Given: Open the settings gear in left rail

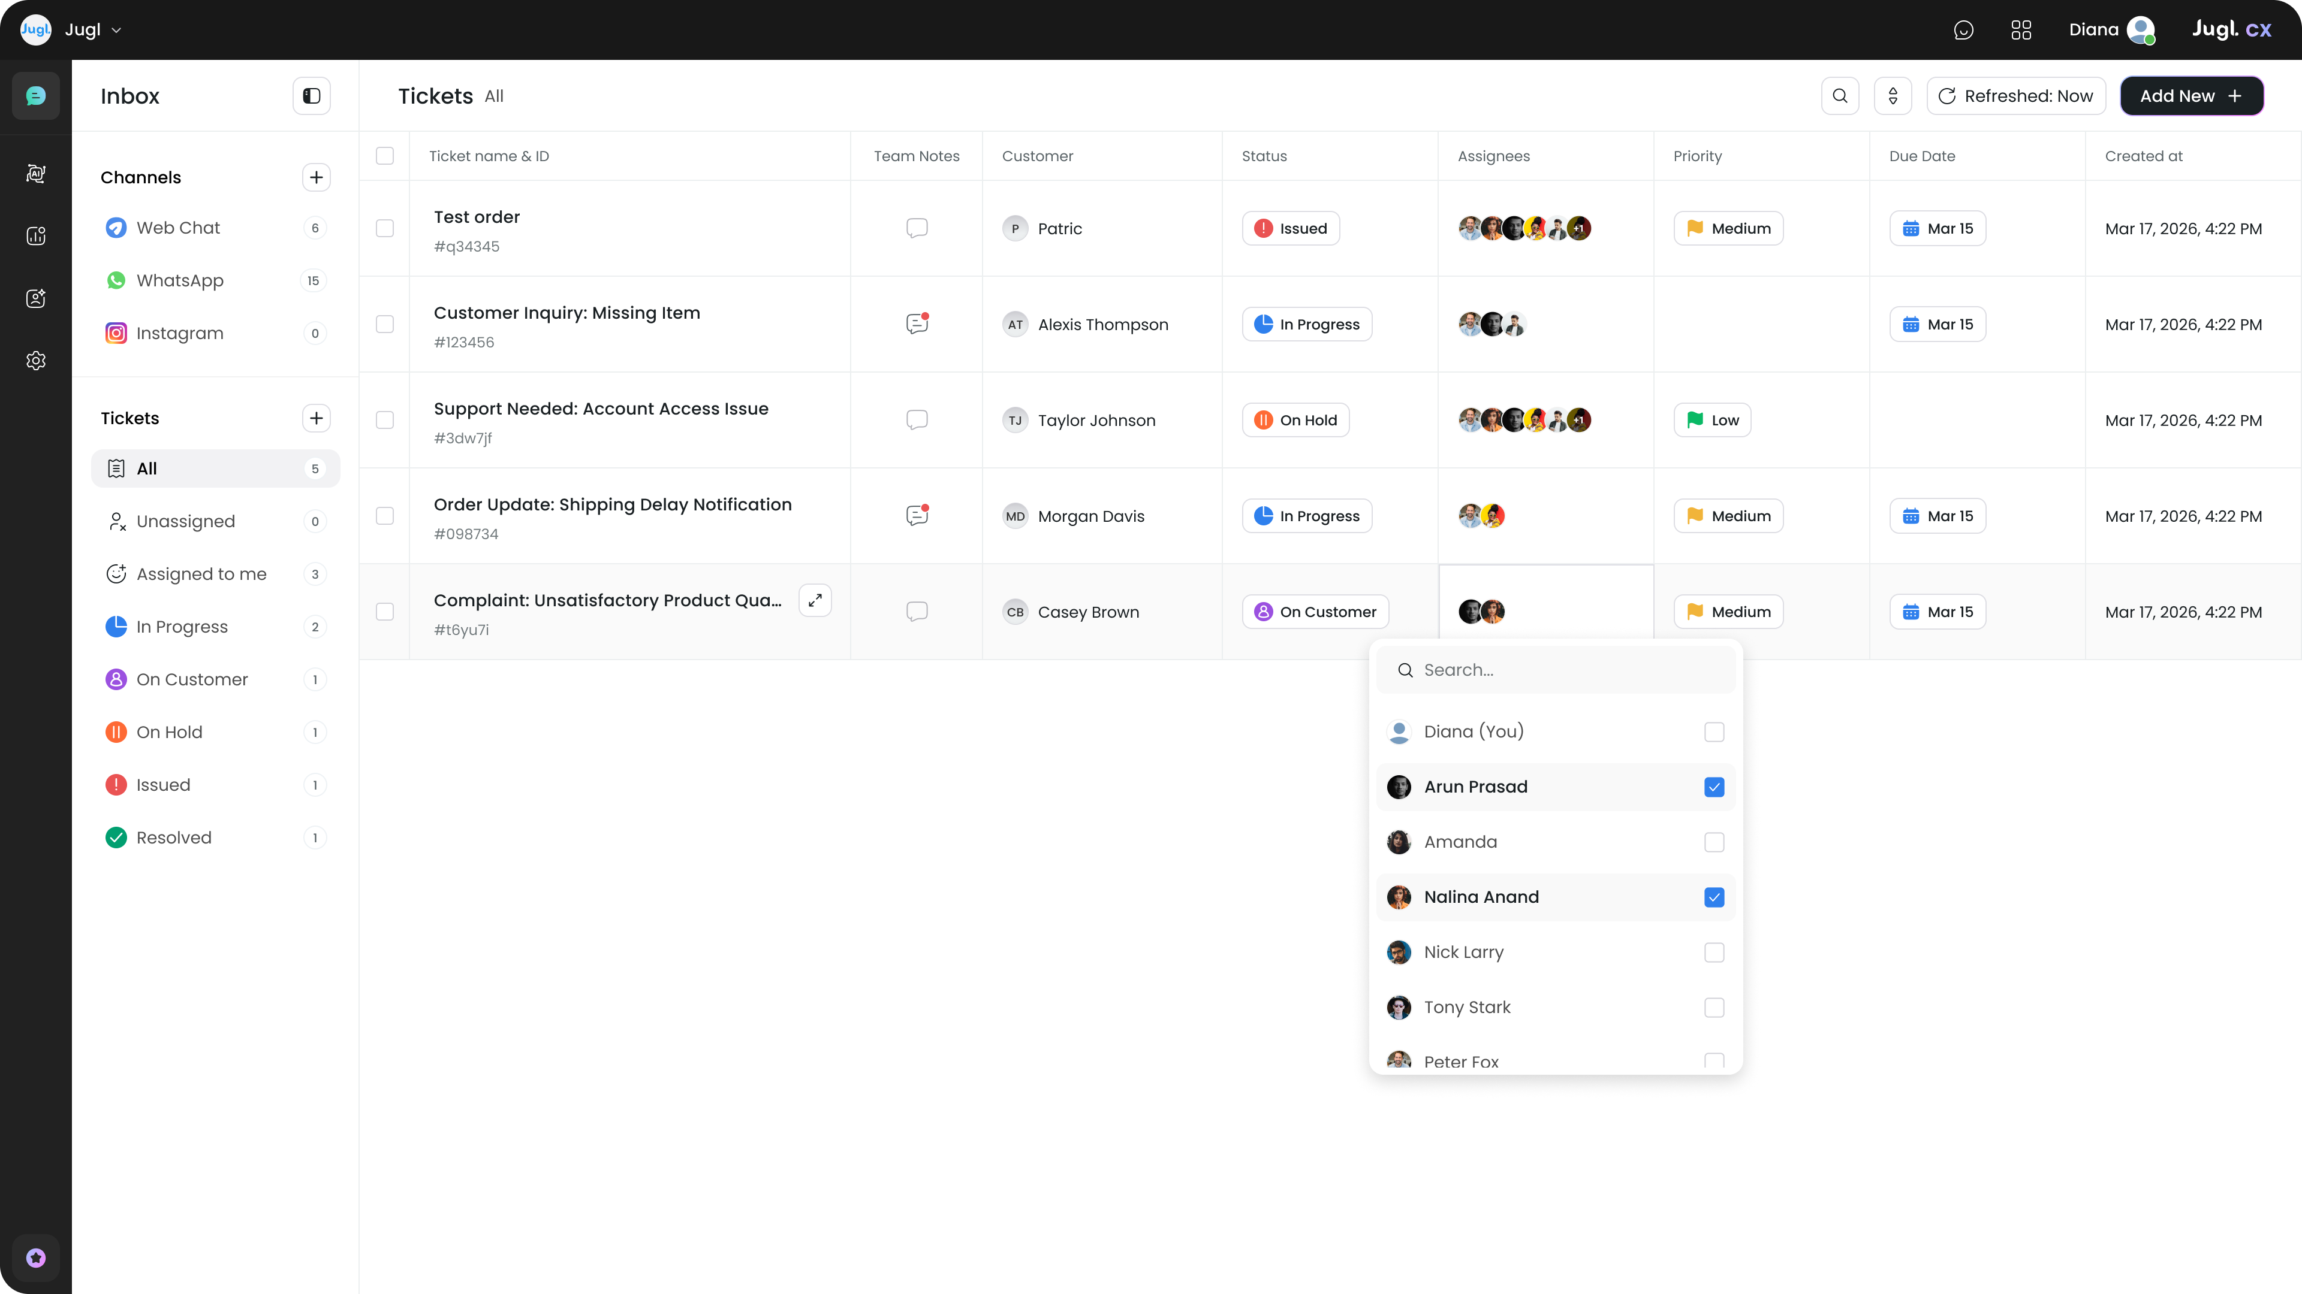Looking at the screenshot, I should coord(36,361).
